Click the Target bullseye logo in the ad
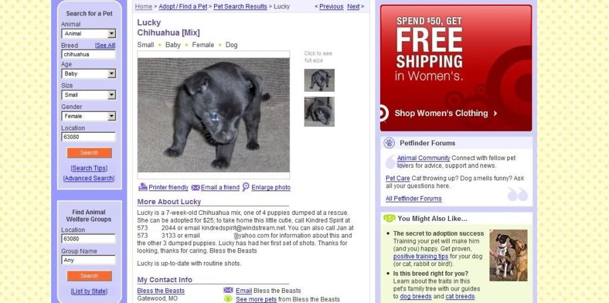 [x=384, y=113]
